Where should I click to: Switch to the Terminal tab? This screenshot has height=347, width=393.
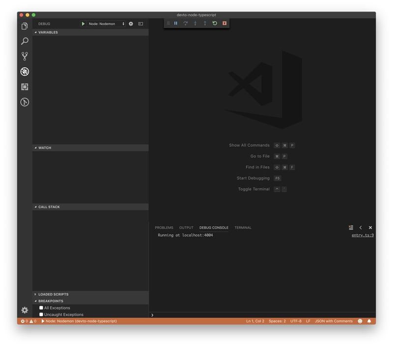tap(243, 228)
